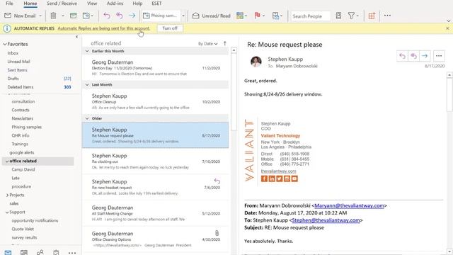Click Forward in the reading pane
The image size is (453, 255).
[425, 56]
